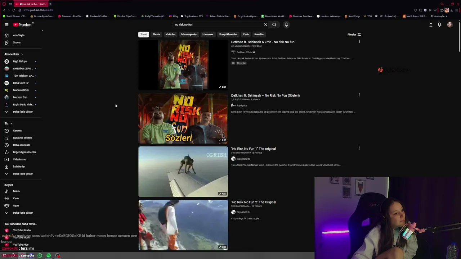Open Bana Göre TV subscription channel

coord(21,83)
